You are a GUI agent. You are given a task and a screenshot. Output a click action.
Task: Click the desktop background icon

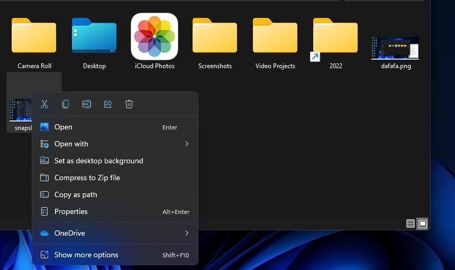click(x=44, y=160)
